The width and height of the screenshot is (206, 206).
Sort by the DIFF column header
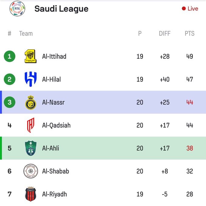164,33
